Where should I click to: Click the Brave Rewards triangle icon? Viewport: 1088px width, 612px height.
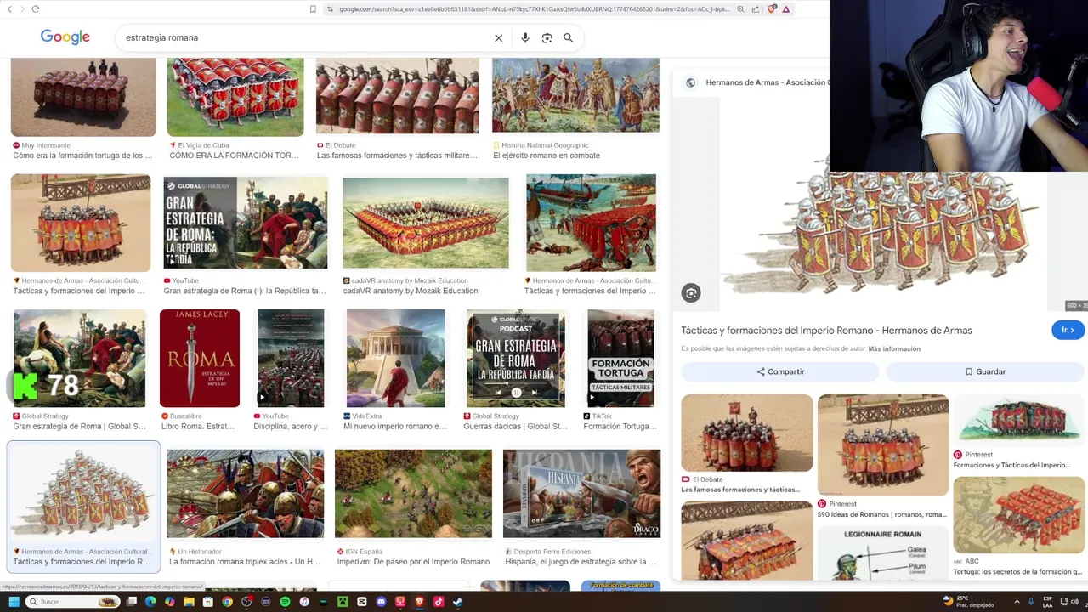coord(786,8)
